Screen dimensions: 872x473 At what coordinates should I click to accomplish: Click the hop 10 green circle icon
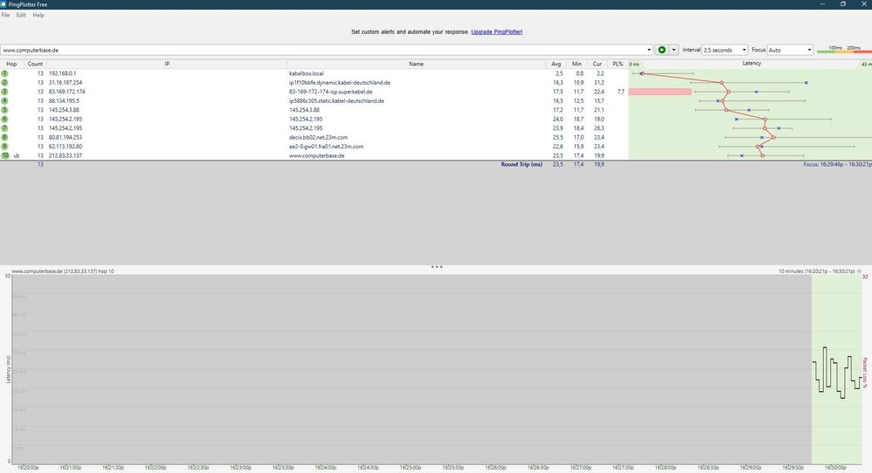click(5, 155)
